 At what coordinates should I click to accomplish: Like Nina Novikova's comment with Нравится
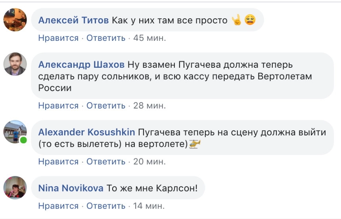(x=58, y=206)
